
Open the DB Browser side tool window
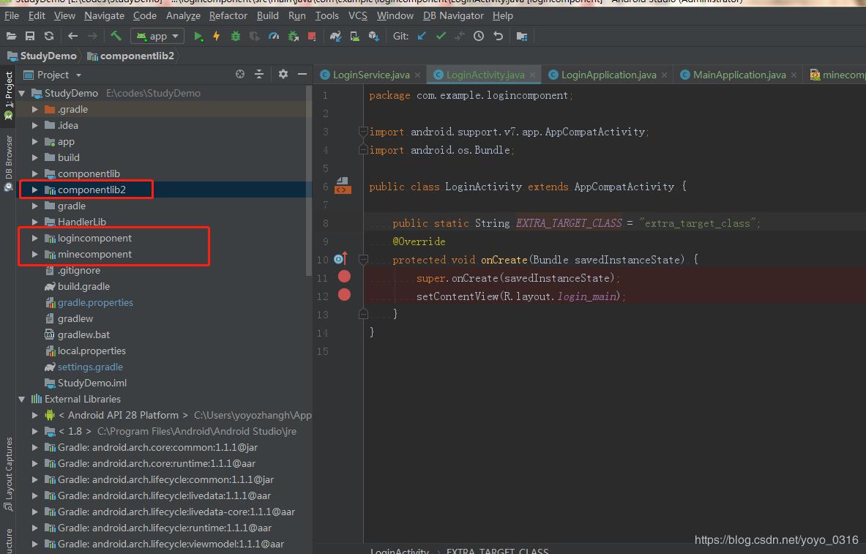pyautogui.click(x=8, y=163)
